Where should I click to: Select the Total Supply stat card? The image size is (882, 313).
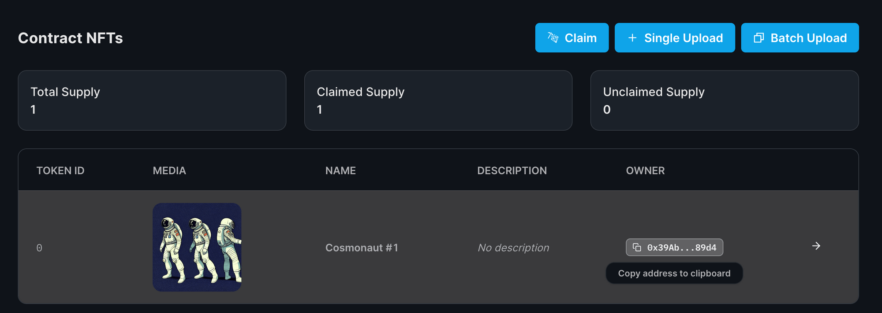152,100
